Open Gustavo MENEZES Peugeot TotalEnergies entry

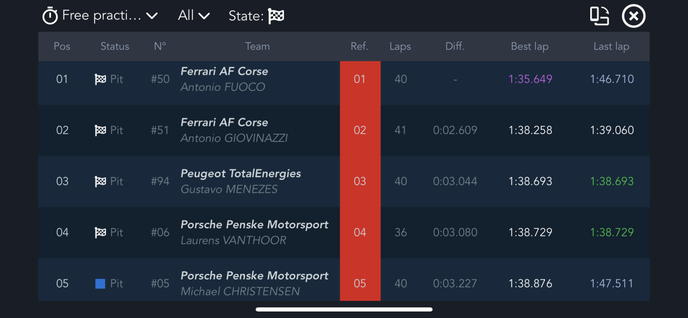coord(240,182)
